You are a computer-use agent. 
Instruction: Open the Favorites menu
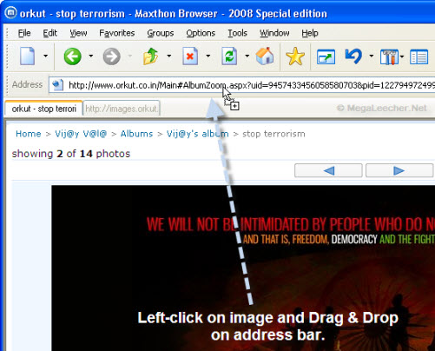pyautogui.click(x=117, y=33)
